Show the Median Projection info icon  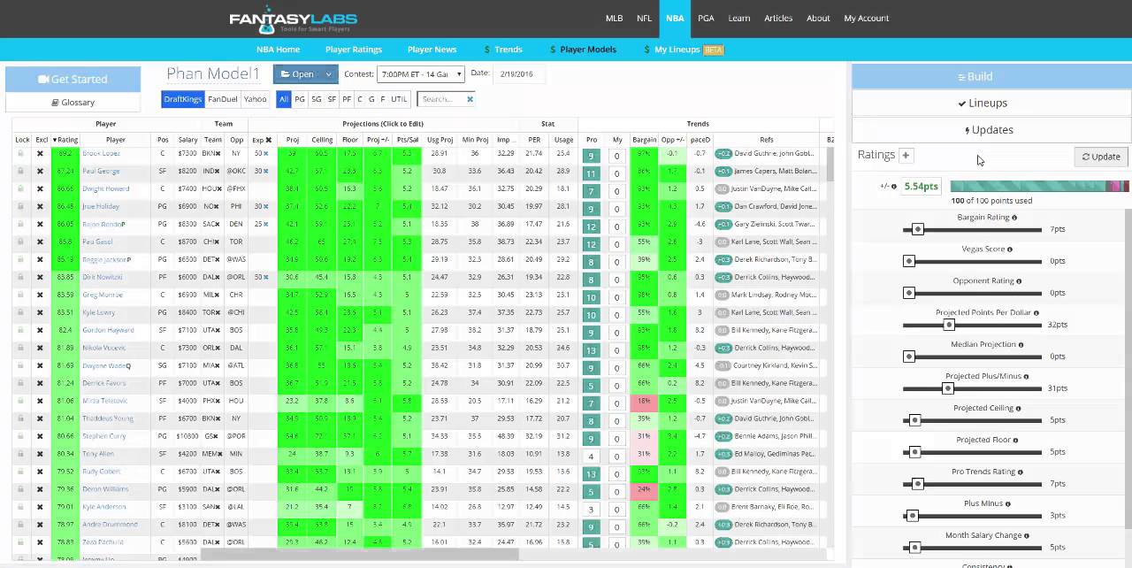(1021, 345)
